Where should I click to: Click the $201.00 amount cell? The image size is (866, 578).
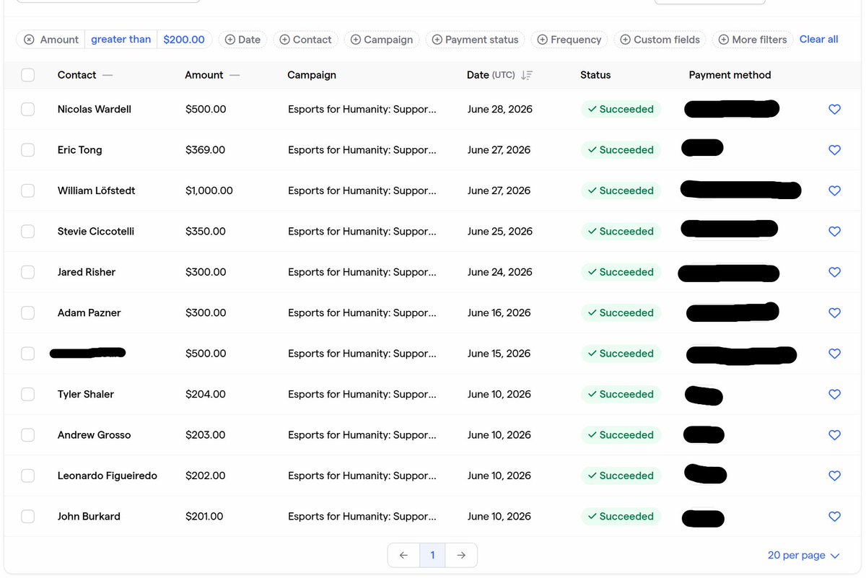(204, 517)
